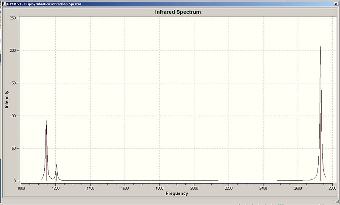Click the Display Vibrations title bar
This screenshot has width=340, height=205.
(x=170, y=4)
